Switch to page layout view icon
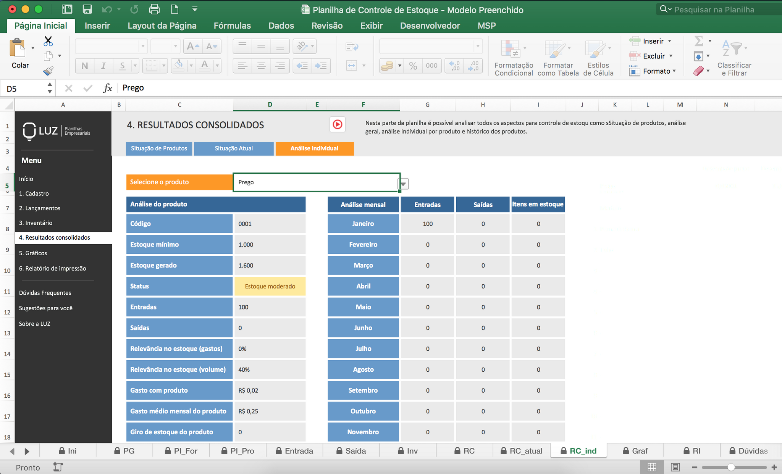This screenshot has height=474, width=782. (x=675, y=467)
